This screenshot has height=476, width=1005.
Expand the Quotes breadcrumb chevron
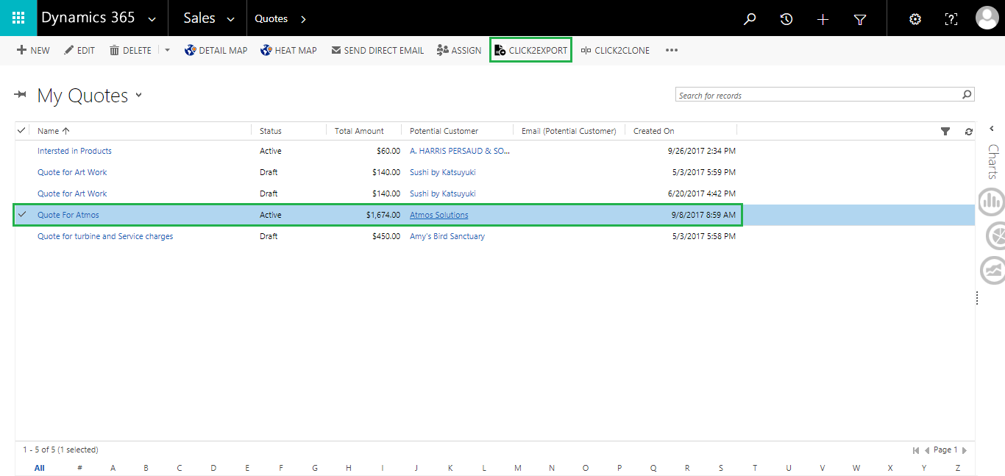(x=303, y=19)
